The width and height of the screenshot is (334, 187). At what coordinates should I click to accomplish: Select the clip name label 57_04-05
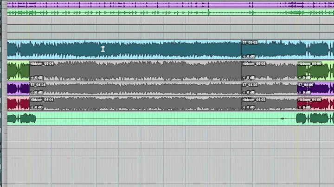click(250, 85)
